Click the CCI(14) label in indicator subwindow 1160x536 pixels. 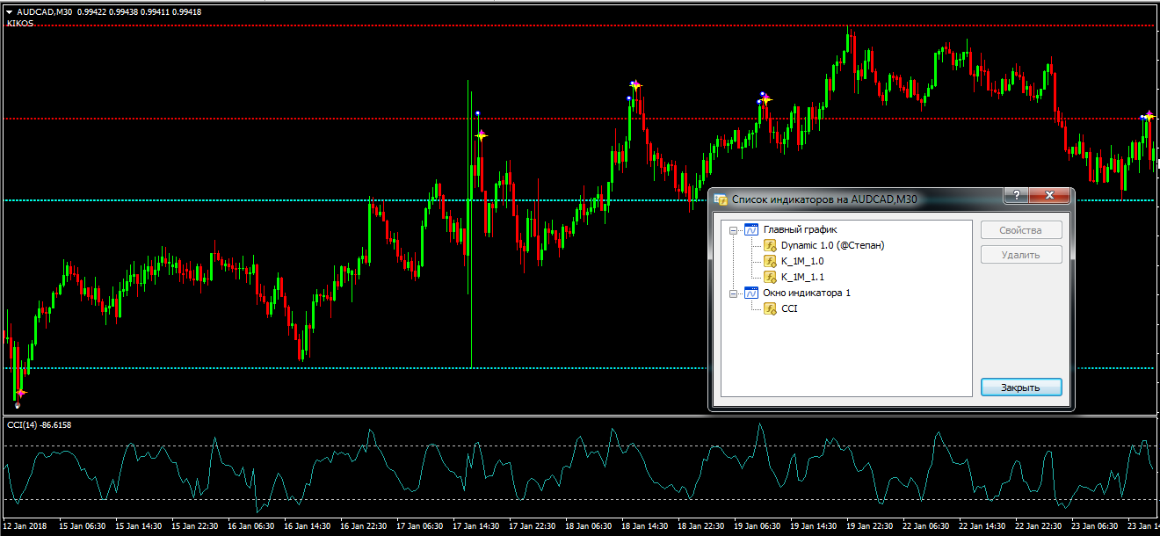click(x=39, y=425)
